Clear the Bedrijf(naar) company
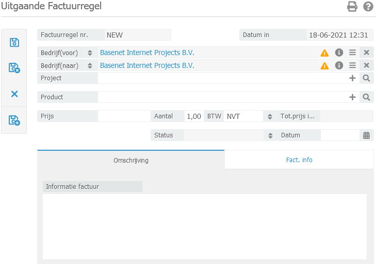376x264 pixels. [x=366, y=65]
